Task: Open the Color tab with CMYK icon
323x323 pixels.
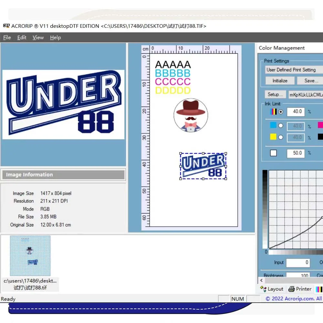Action: tap(319, 289)
